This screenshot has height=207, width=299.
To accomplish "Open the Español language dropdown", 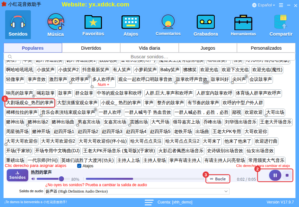I will [x=264, y=5].
